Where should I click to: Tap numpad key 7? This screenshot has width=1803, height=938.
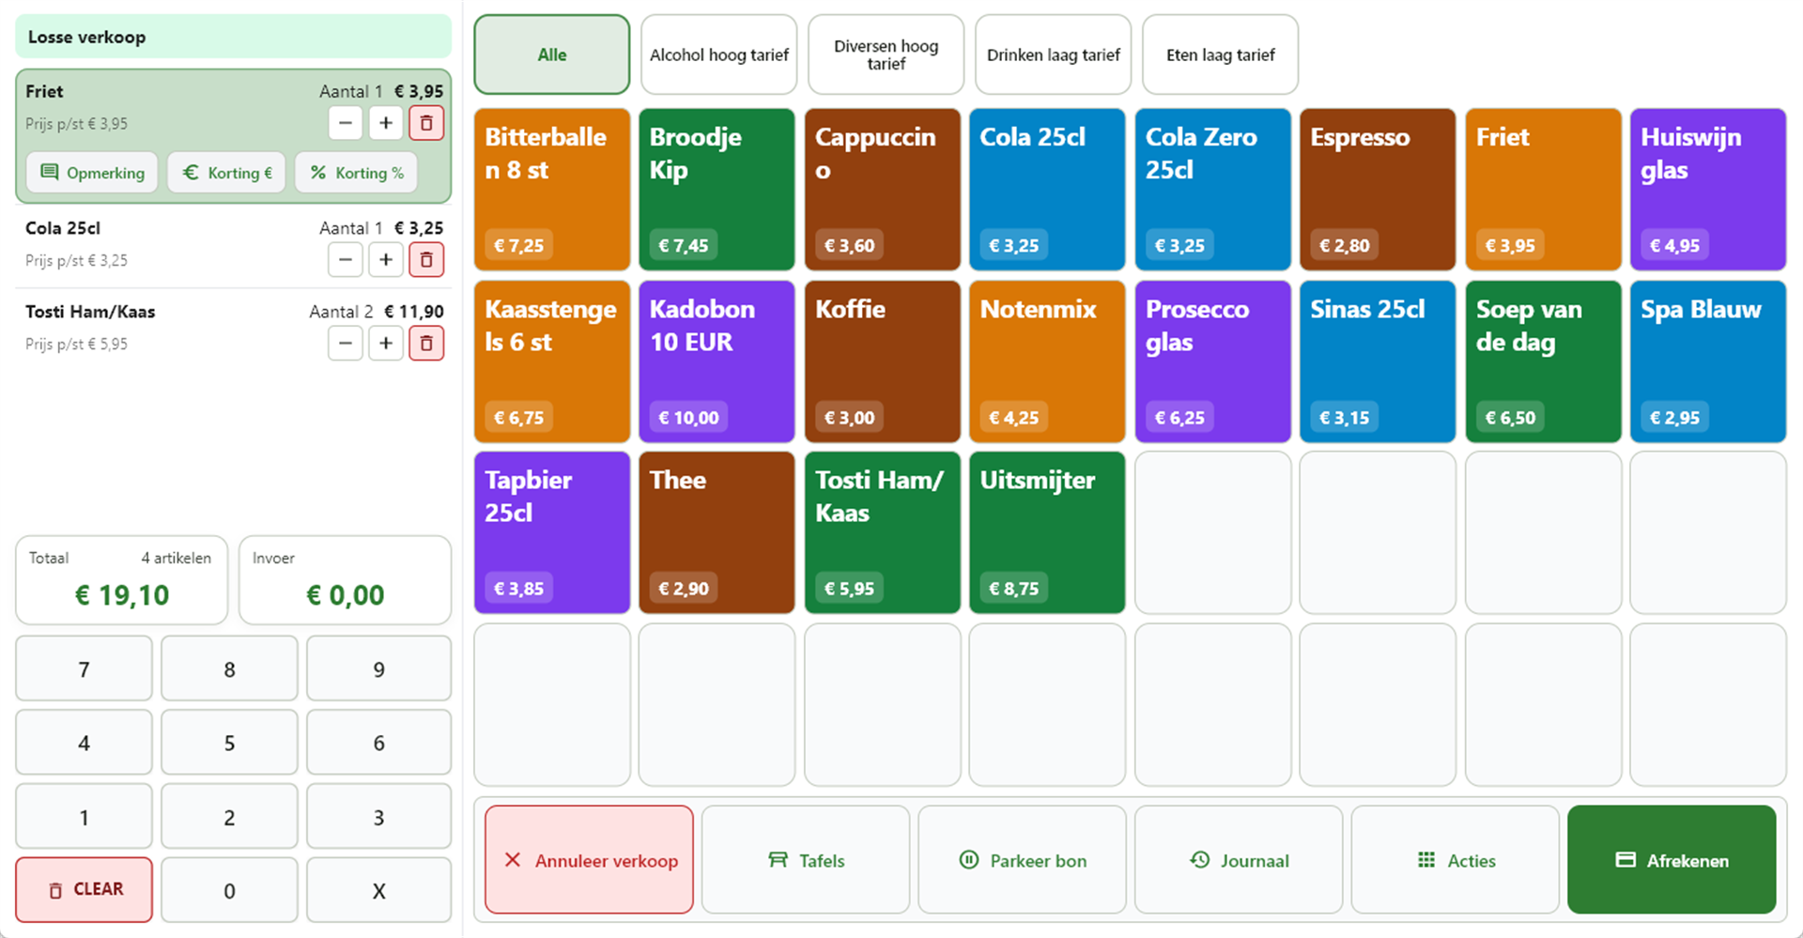85,669
